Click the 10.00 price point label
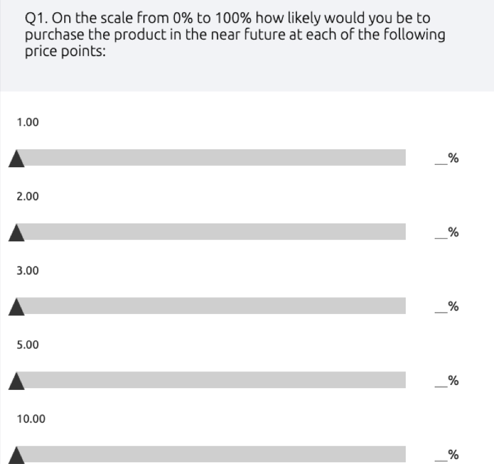The height and width of the screenshot is (464, 494). tap(31, 419)
